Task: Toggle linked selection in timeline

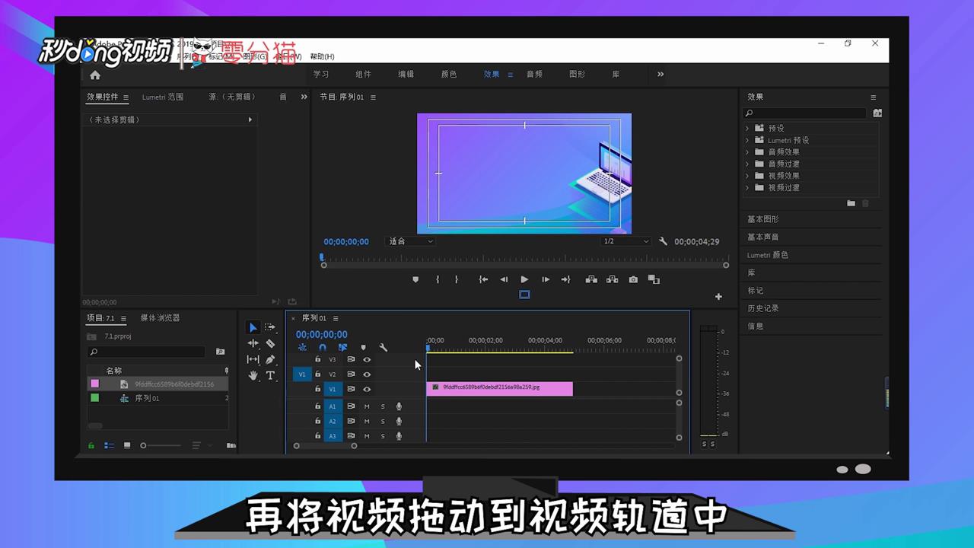Action: click(342, 347)
